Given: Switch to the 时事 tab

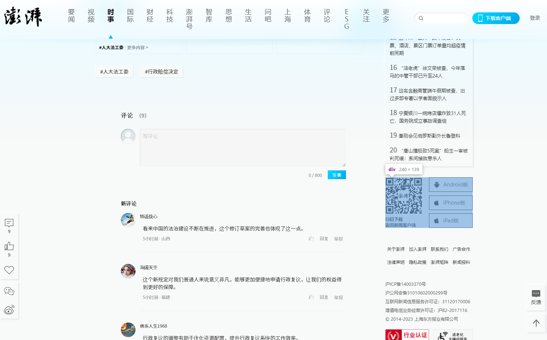Looking at the screenshot, I should coord(110,16).
